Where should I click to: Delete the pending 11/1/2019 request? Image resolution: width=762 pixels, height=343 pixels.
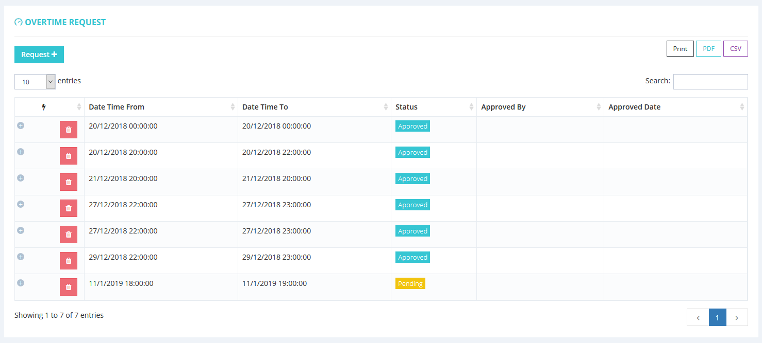click(69, 287)
